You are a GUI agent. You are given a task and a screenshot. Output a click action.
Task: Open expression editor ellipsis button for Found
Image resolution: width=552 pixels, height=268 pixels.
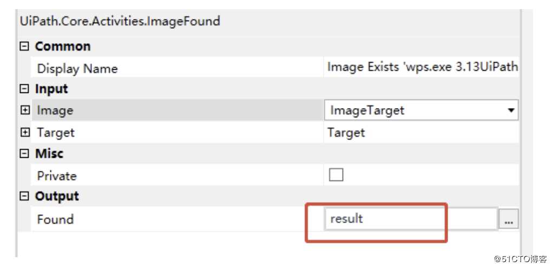click(x=509, y=219)
